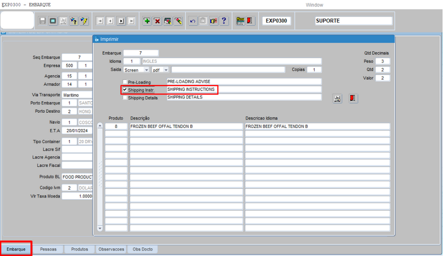The width and height of the screenshot is (443, 256).
Task: Tick the Shipping Details checkbox
Action: [x=125, y=98]
